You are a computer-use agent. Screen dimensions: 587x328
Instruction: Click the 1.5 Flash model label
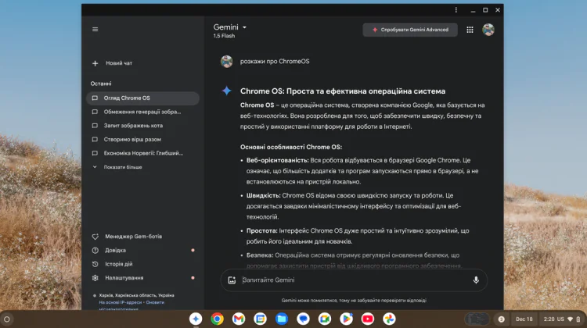click(224, 36)
